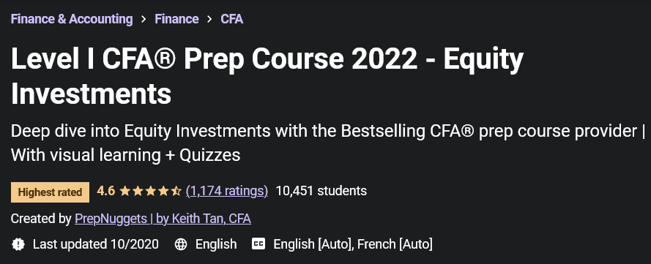Open the Finance & Accounting breadcrumb
Viewport: 651px width, 264px height.
pos(72,19)
